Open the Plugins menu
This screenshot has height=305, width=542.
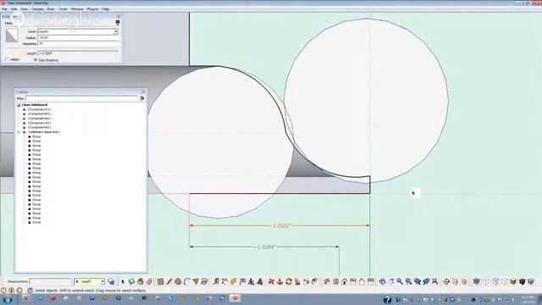point(92,9)
